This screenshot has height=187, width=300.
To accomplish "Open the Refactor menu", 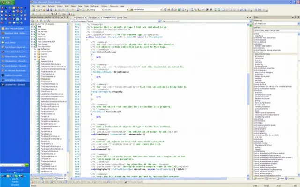I will (x=51, y=6).
